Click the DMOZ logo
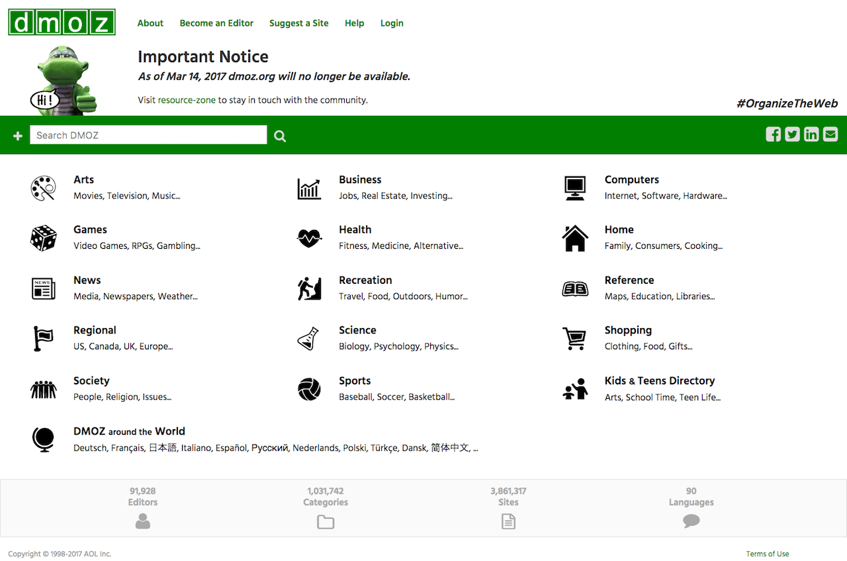This screenshot has width=847, height=561. pos(62,22)
